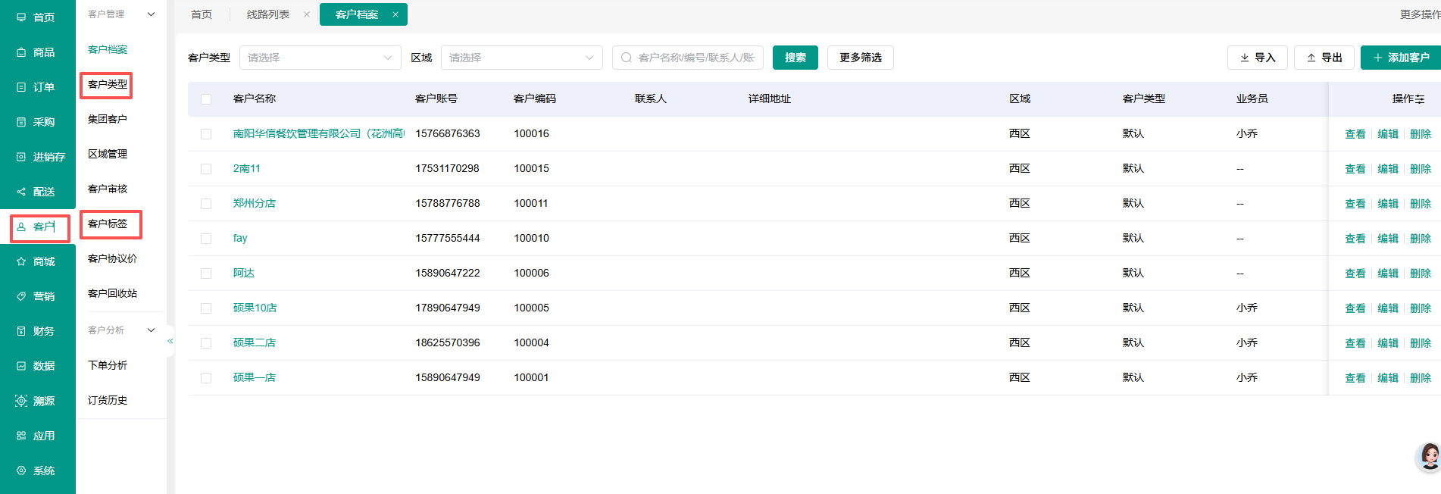The image size is (1441, 494).
Task: Click the 搜索 search button
Action: tap(796, 58)
